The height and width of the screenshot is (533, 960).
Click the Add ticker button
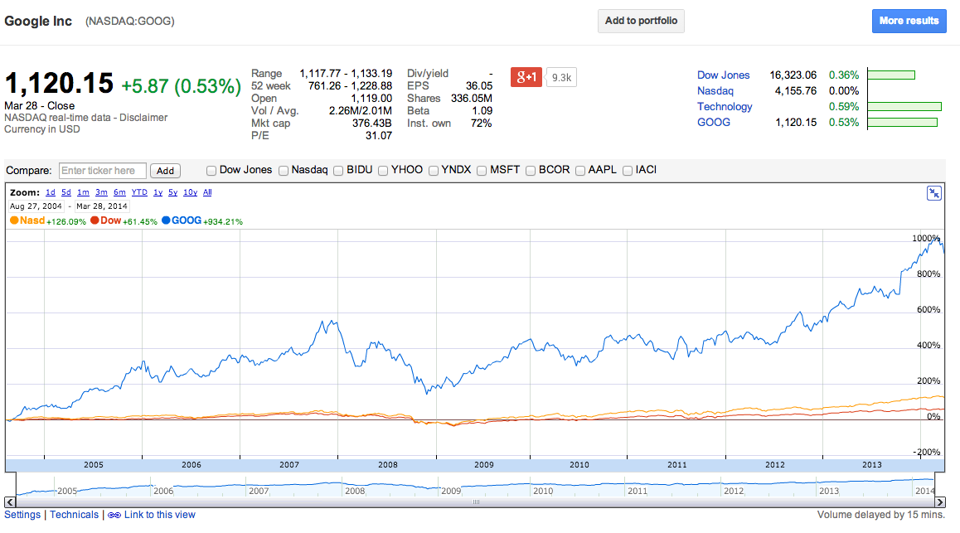(x=165, y=171)
